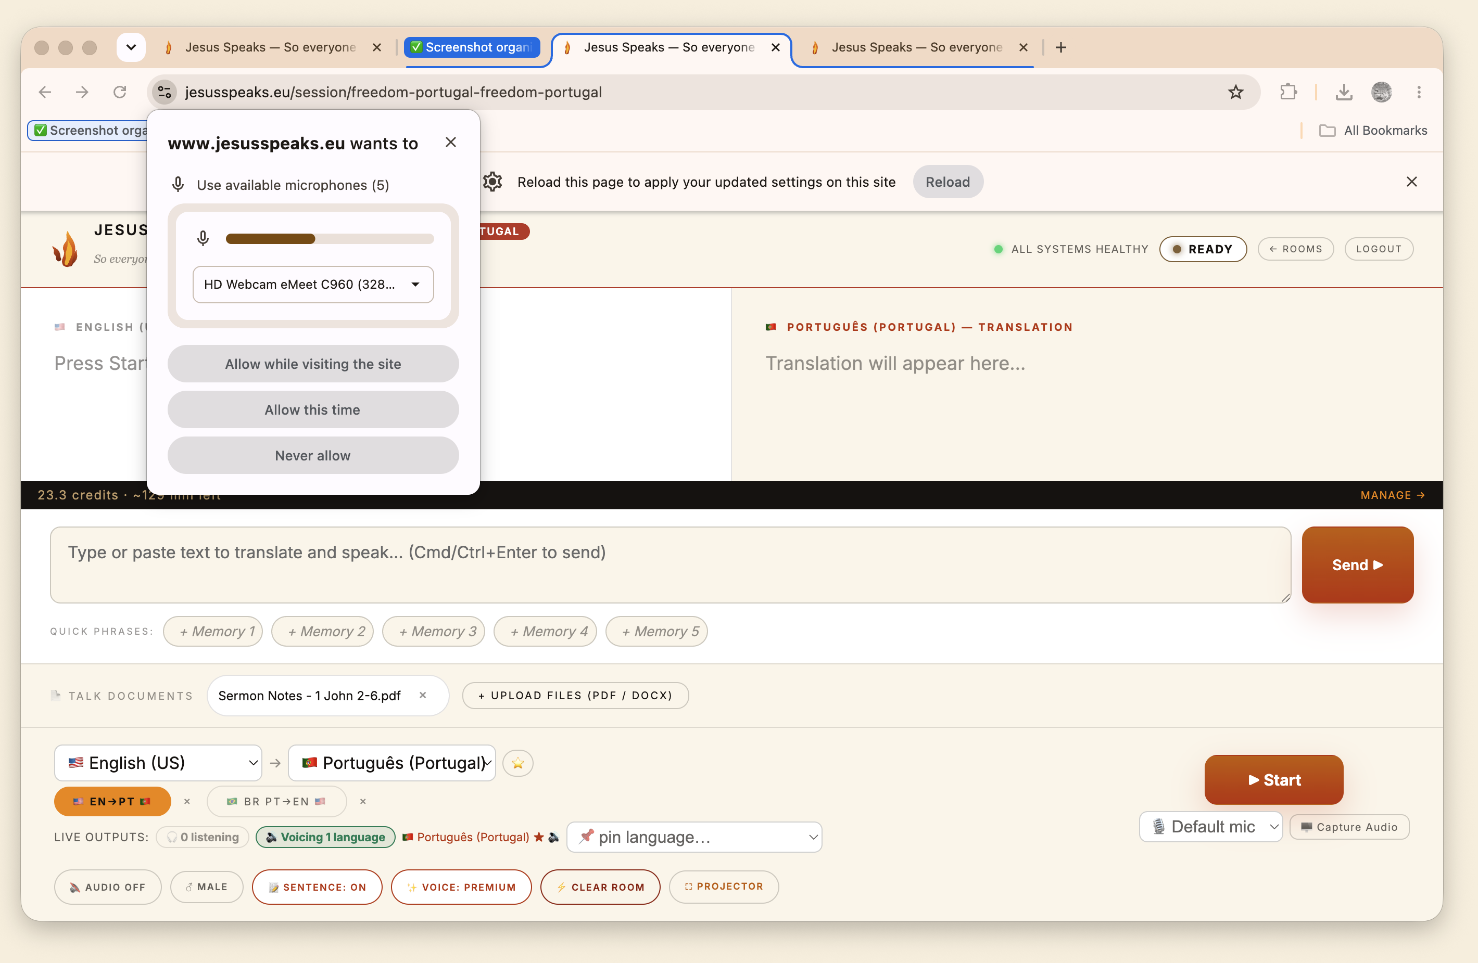The width and height of the screenshot is (1478, 963).
Task: Open the All Bookmarks folder
Action: point(1373,130)
